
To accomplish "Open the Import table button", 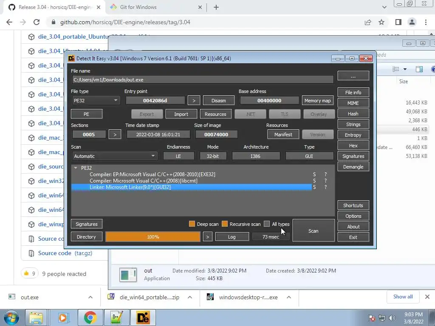I will pyautogui.click(x=181, y=114).
